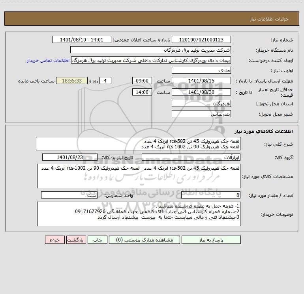Click the واحد شمارش label

point(119,195)
